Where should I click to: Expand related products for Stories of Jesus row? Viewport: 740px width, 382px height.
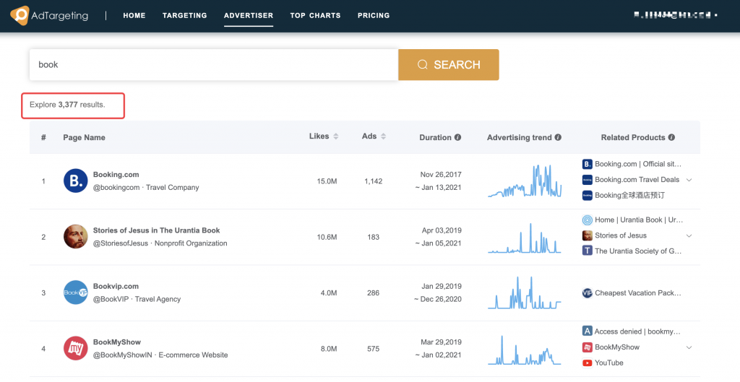point(689,235)
